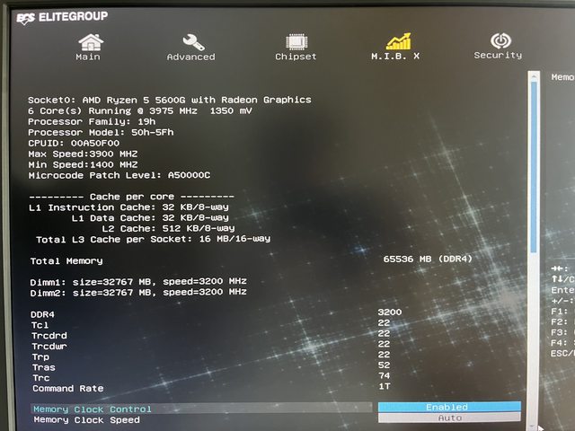Switch to the Security tab label
The height and width of the screenshot is (431, 575).
click(498, 56)
